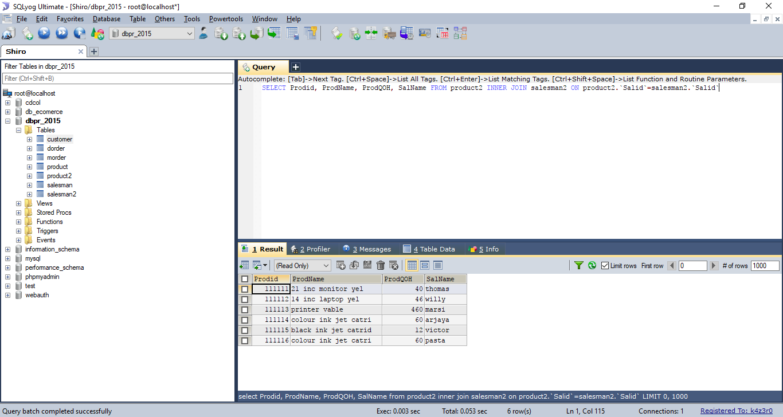The image size is (783, 417).
Task: Open the User Manager icon
Action: point(203,33)
